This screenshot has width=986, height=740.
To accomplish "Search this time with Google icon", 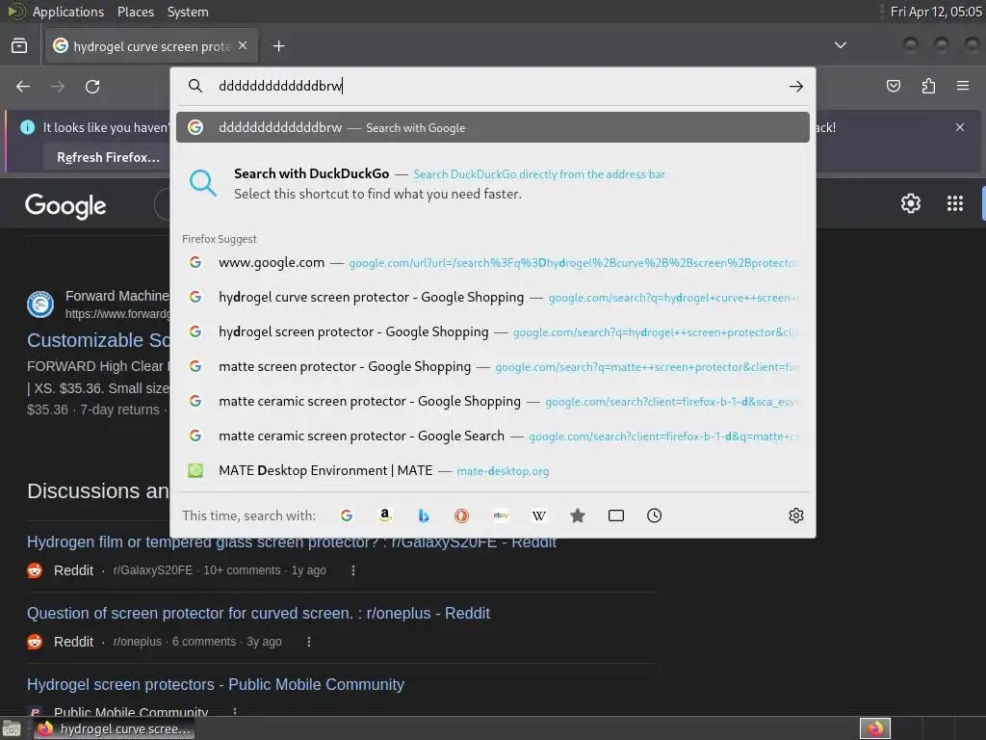I will (x=347, y=516).
